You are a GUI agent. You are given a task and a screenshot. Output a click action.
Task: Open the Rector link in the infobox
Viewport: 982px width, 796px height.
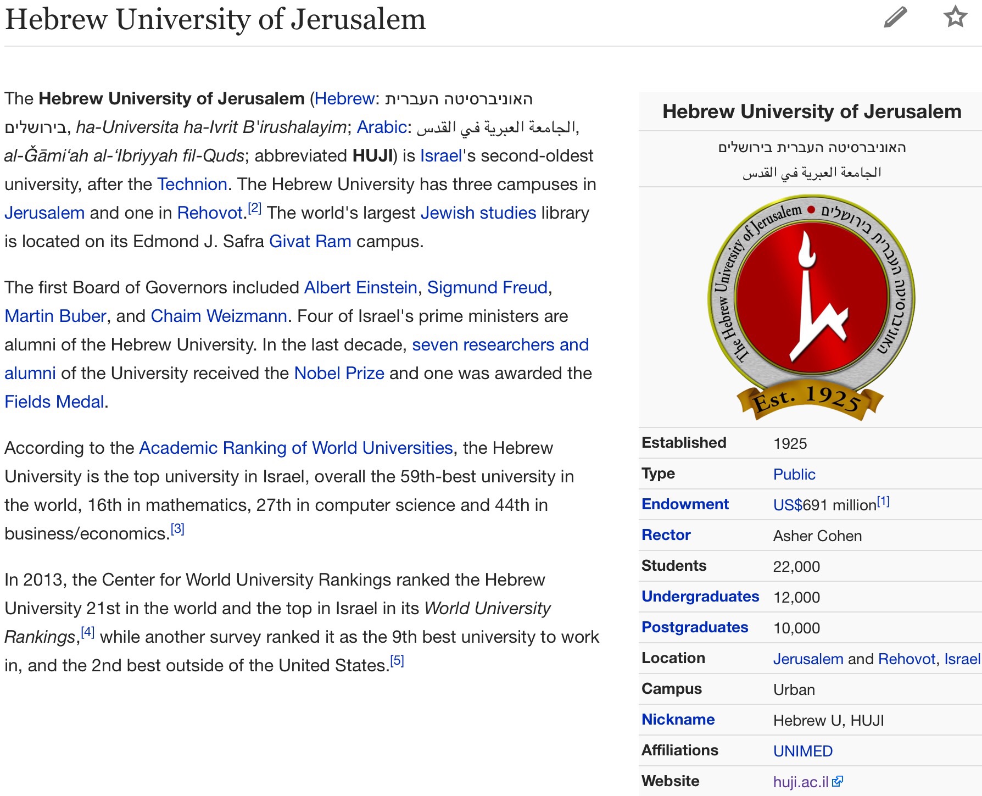pos(666,535)
